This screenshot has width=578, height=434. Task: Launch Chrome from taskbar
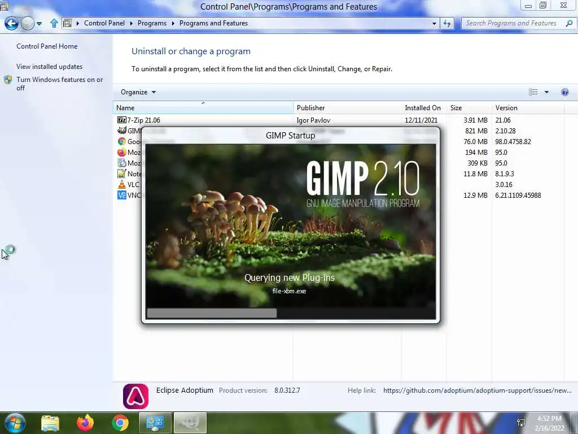pyautogui.click(x=120, y=423)
